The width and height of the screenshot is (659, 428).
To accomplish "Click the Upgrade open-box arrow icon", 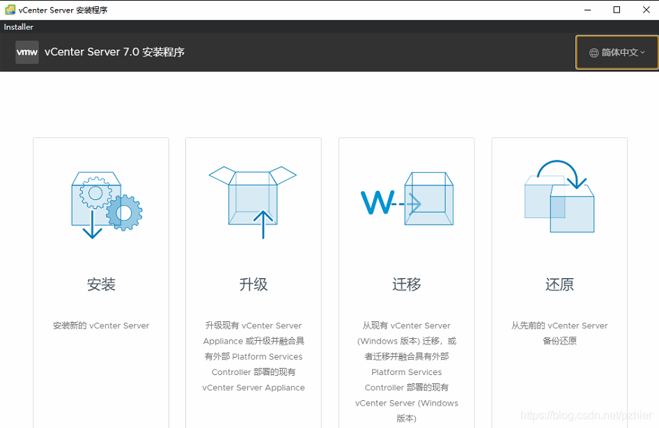I will 253,203.
